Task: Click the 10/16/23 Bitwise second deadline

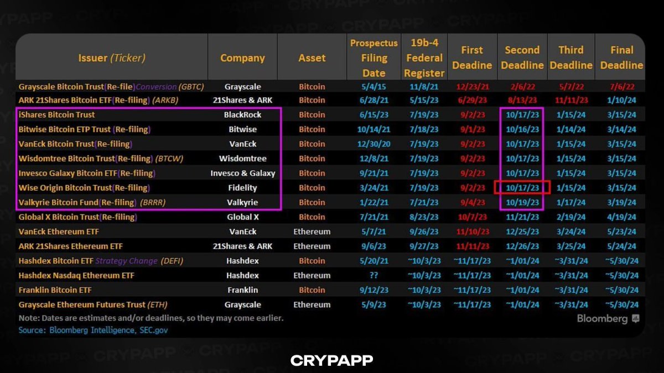Action: (x=522, y=129)
